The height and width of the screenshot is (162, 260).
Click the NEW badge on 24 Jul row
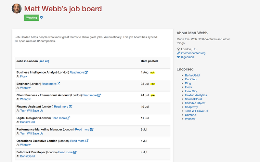click(152, 95)
